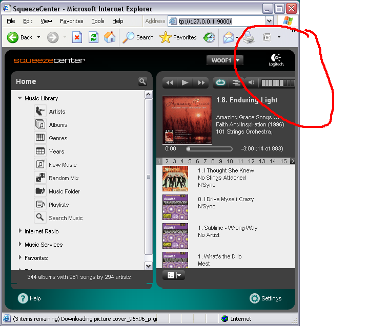Click the Artists icon in Music Library
Image resolution: width=369 pixels, height=326 pixels.
(x=40, y=111)
